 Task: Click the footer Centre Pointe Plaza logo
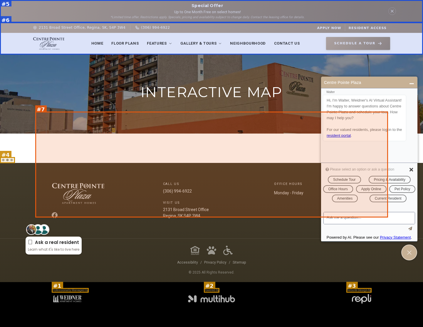point(78,193)
